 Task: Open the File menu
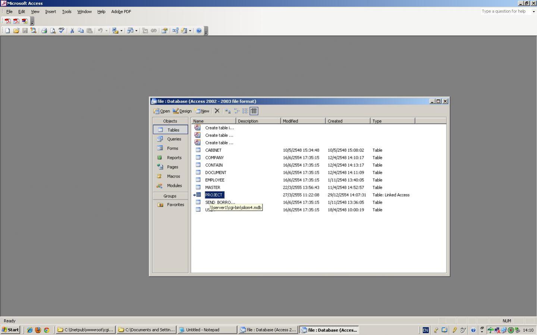[x=9, y=12]
